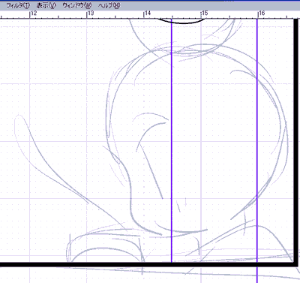Select the left purple vertical guide line
The height and width of the screenshot is (283, 300).
(x=172, y=140)
